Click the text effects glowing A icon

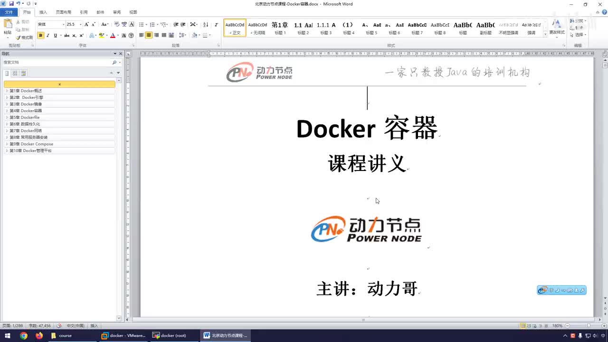(x=92, y=36)
